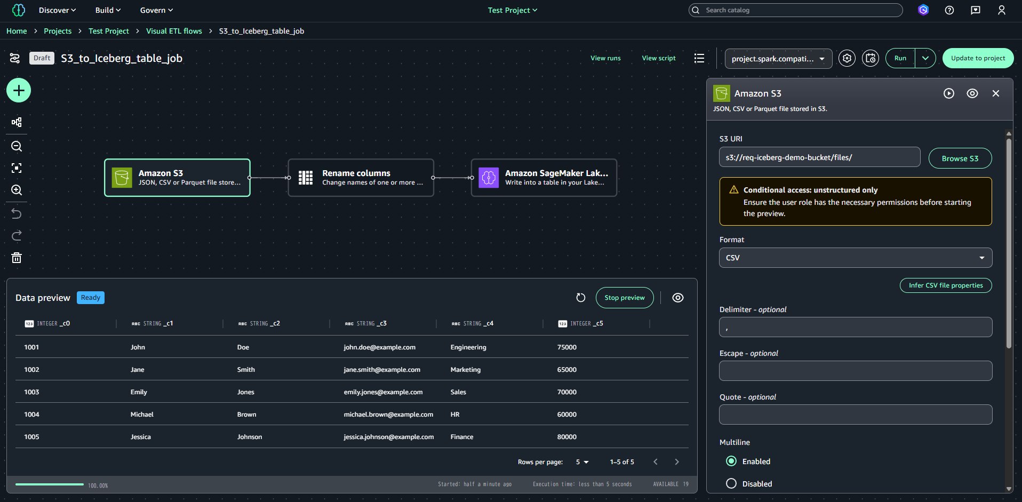Zoom out of the flow canvas
The image size is (1022, 502).
pyautogui.click(x=17, y=146)
